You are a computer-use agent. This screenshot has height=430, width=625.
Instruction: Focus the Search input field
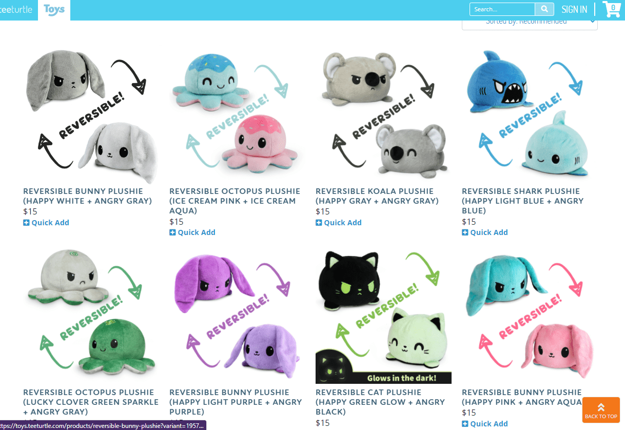[x=502, y=9]
